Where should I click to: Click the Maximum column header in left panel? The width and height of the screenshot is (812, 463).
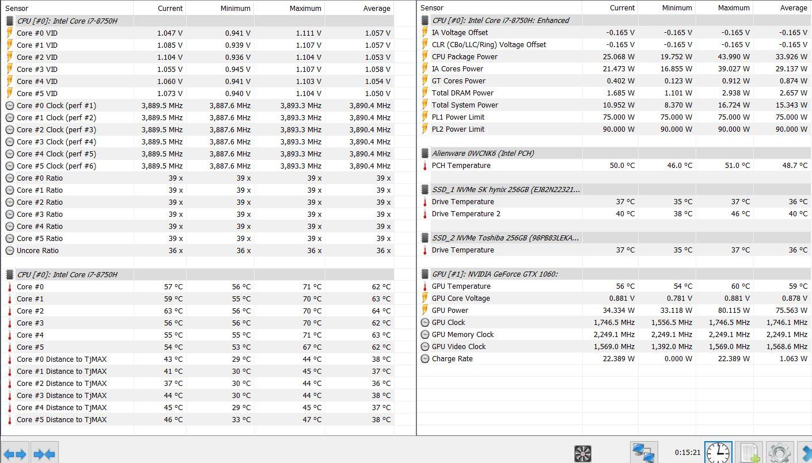point(305,9)
